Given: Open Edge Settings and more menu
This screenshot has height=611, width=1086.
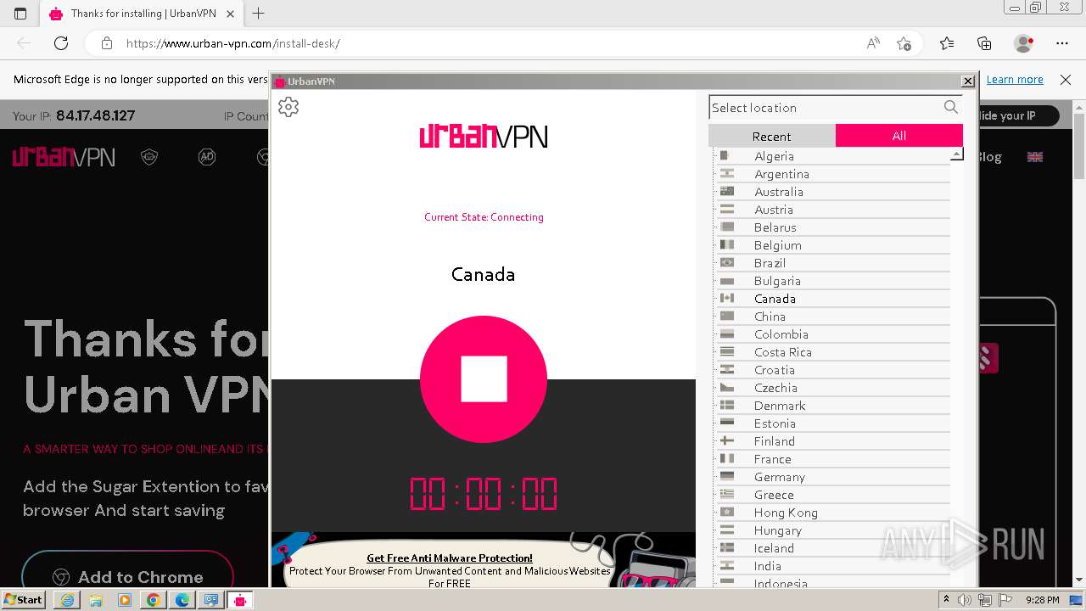Looking at the screenshot, I should [1062, 43].
